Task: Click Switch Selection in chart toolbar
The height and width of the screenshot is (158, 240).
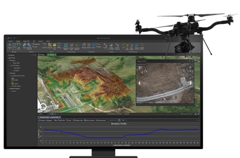Action: (x=90, y=120)
